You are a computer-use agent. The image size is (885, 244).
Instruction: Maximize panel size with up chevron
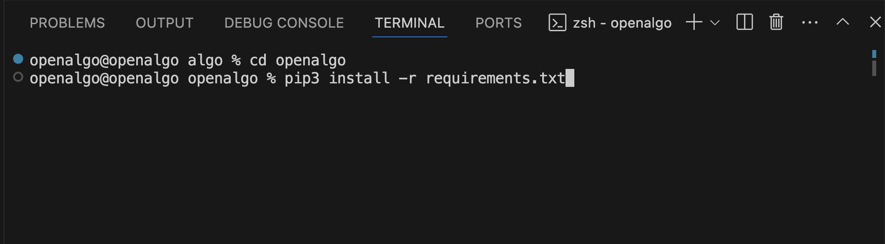coord(842,22)
